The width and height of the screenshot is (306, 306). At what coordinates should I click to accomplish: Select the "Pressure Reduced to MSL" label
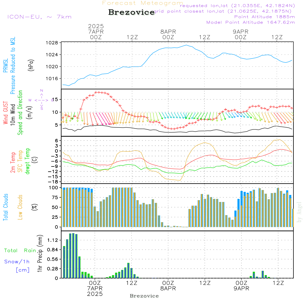(x=13, y=65)
